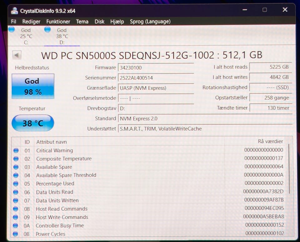Click the Opstartstæller value 258 gange
This screenshot has height=242, width=300.
[x=271, y=98]
